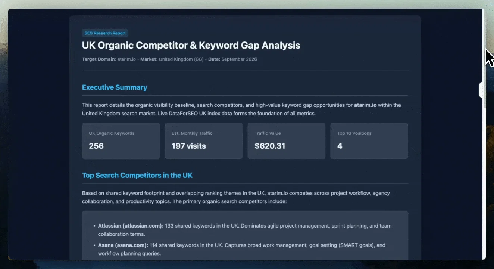Viewport: 494px width, 269px height.
Task: Click the Target Domain metadata label
Action: pyautogui.click(x=99, y=59)
